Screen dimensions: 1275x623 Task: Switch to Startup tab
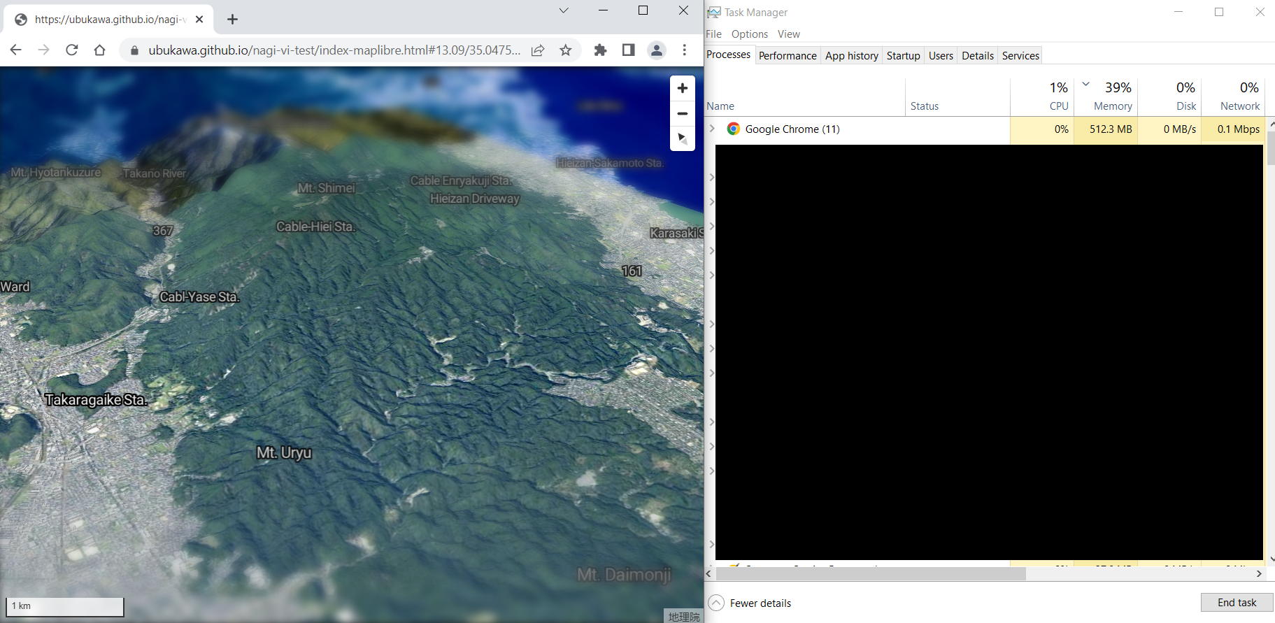point(903,56)
